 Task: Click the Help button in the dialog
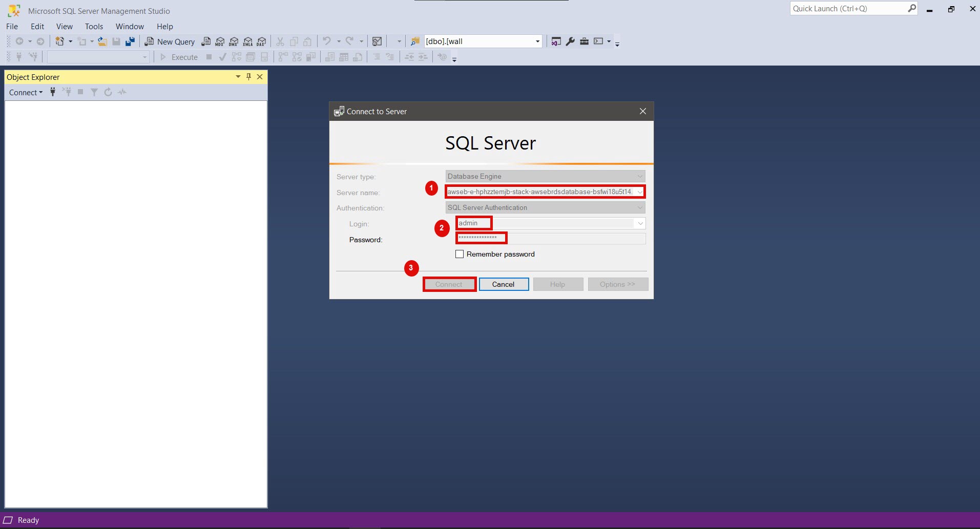pos(558,284)
